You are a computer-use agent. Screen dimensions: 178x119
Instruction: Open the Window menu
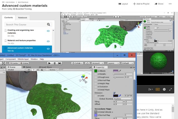pos(34,59)
